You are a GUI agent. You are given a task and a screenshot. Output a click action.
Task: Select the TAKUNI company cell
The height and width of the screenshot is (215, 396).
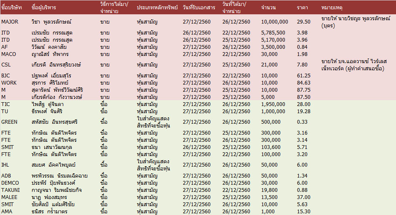tap(11, 190)
